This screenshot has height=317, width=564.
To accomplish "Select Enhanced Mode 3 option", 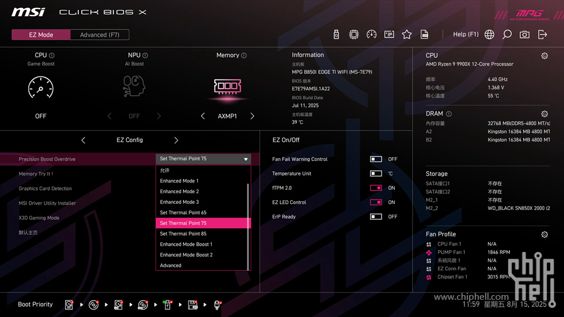I will [201, 202].
